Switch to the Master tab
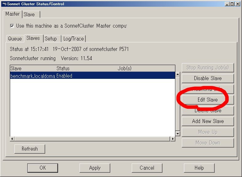Screen dimensions: 242x177 13,14
